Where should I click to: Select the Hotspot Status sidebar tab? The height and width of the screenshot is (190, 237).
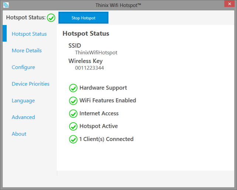pos(29,34)
